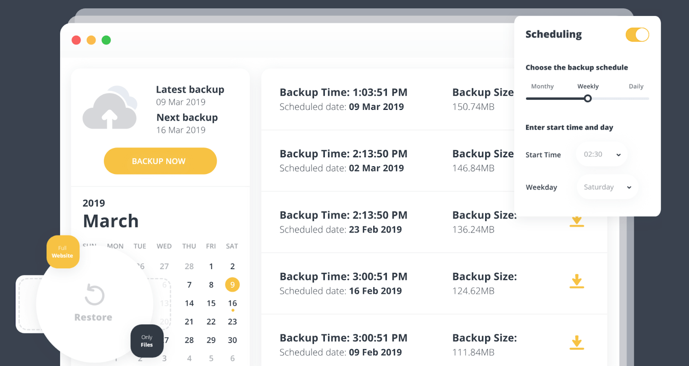The image size is (689, 366).
Task: Click the yellow window minimize button
Action: [x=91, y=40]
